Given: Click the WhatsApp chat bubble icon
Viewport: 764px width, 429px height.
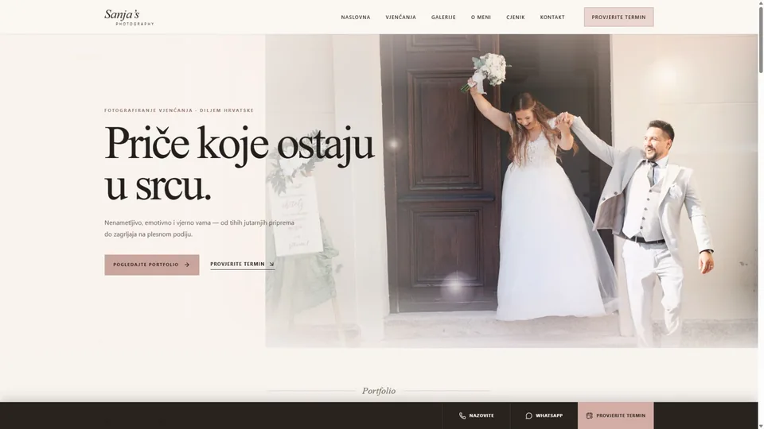Looking at the screenshot, I should 528,415.
